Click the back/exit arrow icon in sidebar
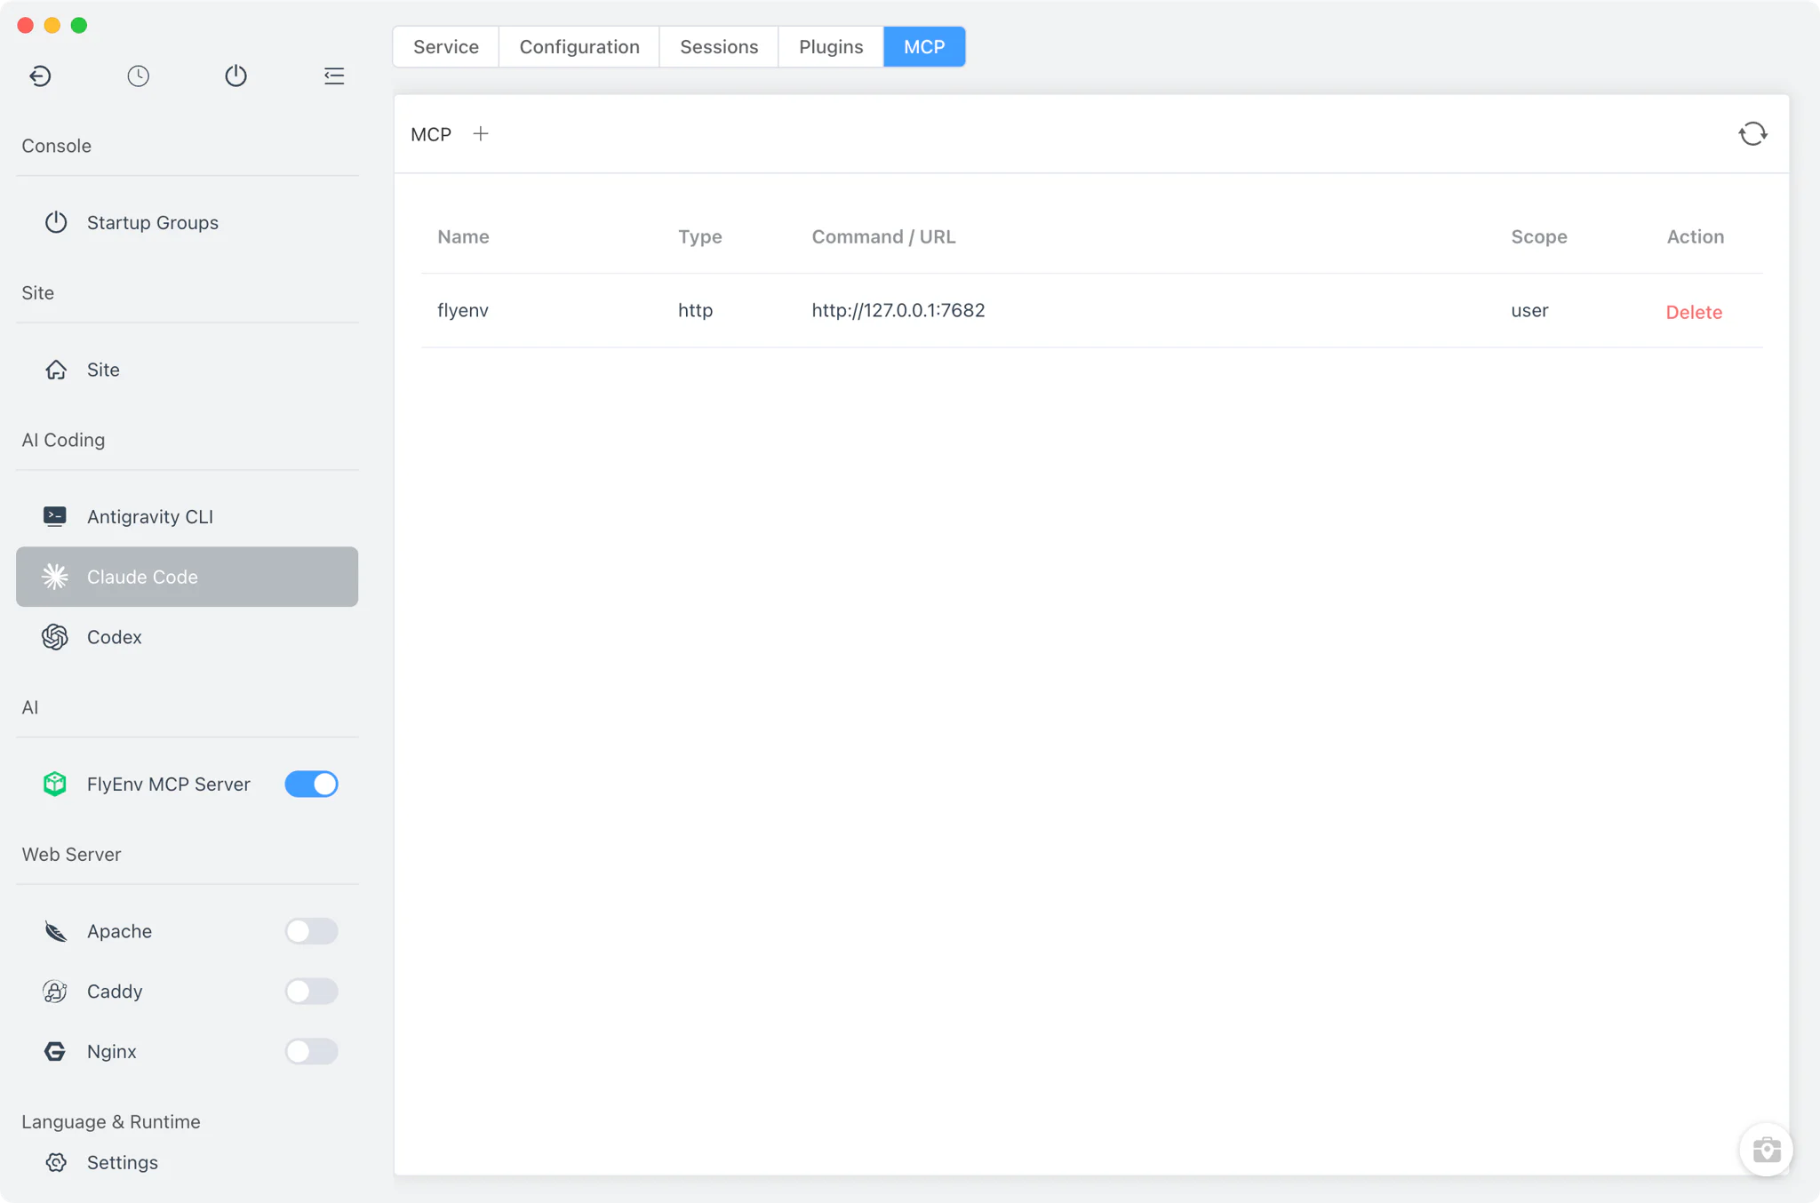Viewport: 1820px width, 1203px height. [40, 76]
